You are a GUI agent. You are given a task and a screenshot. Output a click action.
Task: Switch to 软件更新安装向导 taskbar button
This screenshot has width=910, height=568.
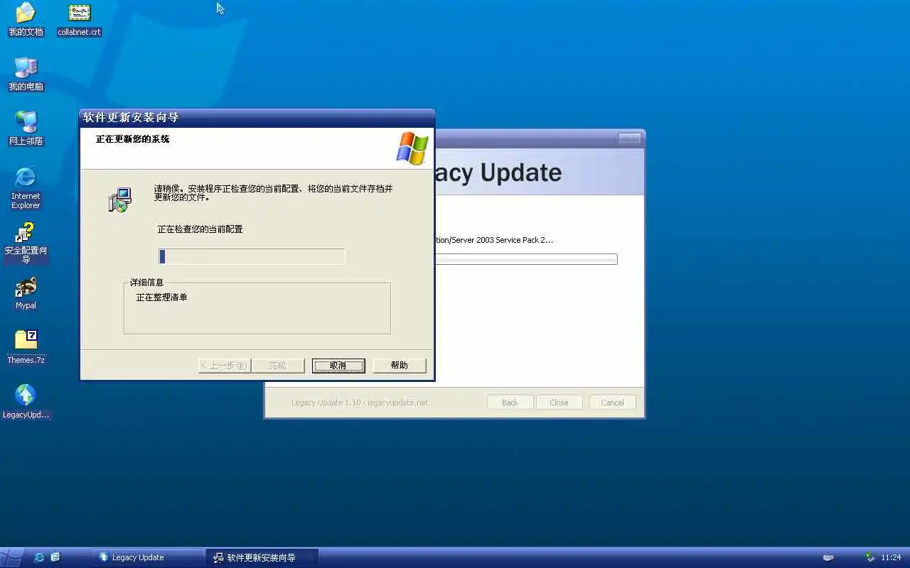click(262, 557)
